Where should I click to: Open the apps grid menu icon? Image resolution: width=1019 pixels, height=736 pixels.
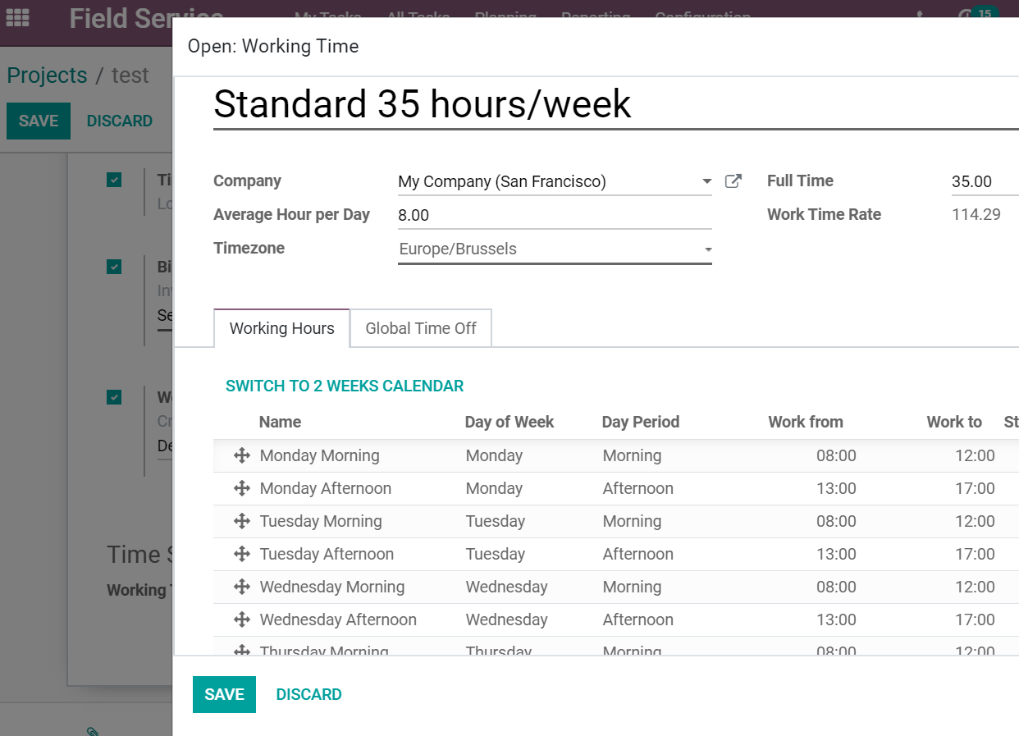click(17, 17)
